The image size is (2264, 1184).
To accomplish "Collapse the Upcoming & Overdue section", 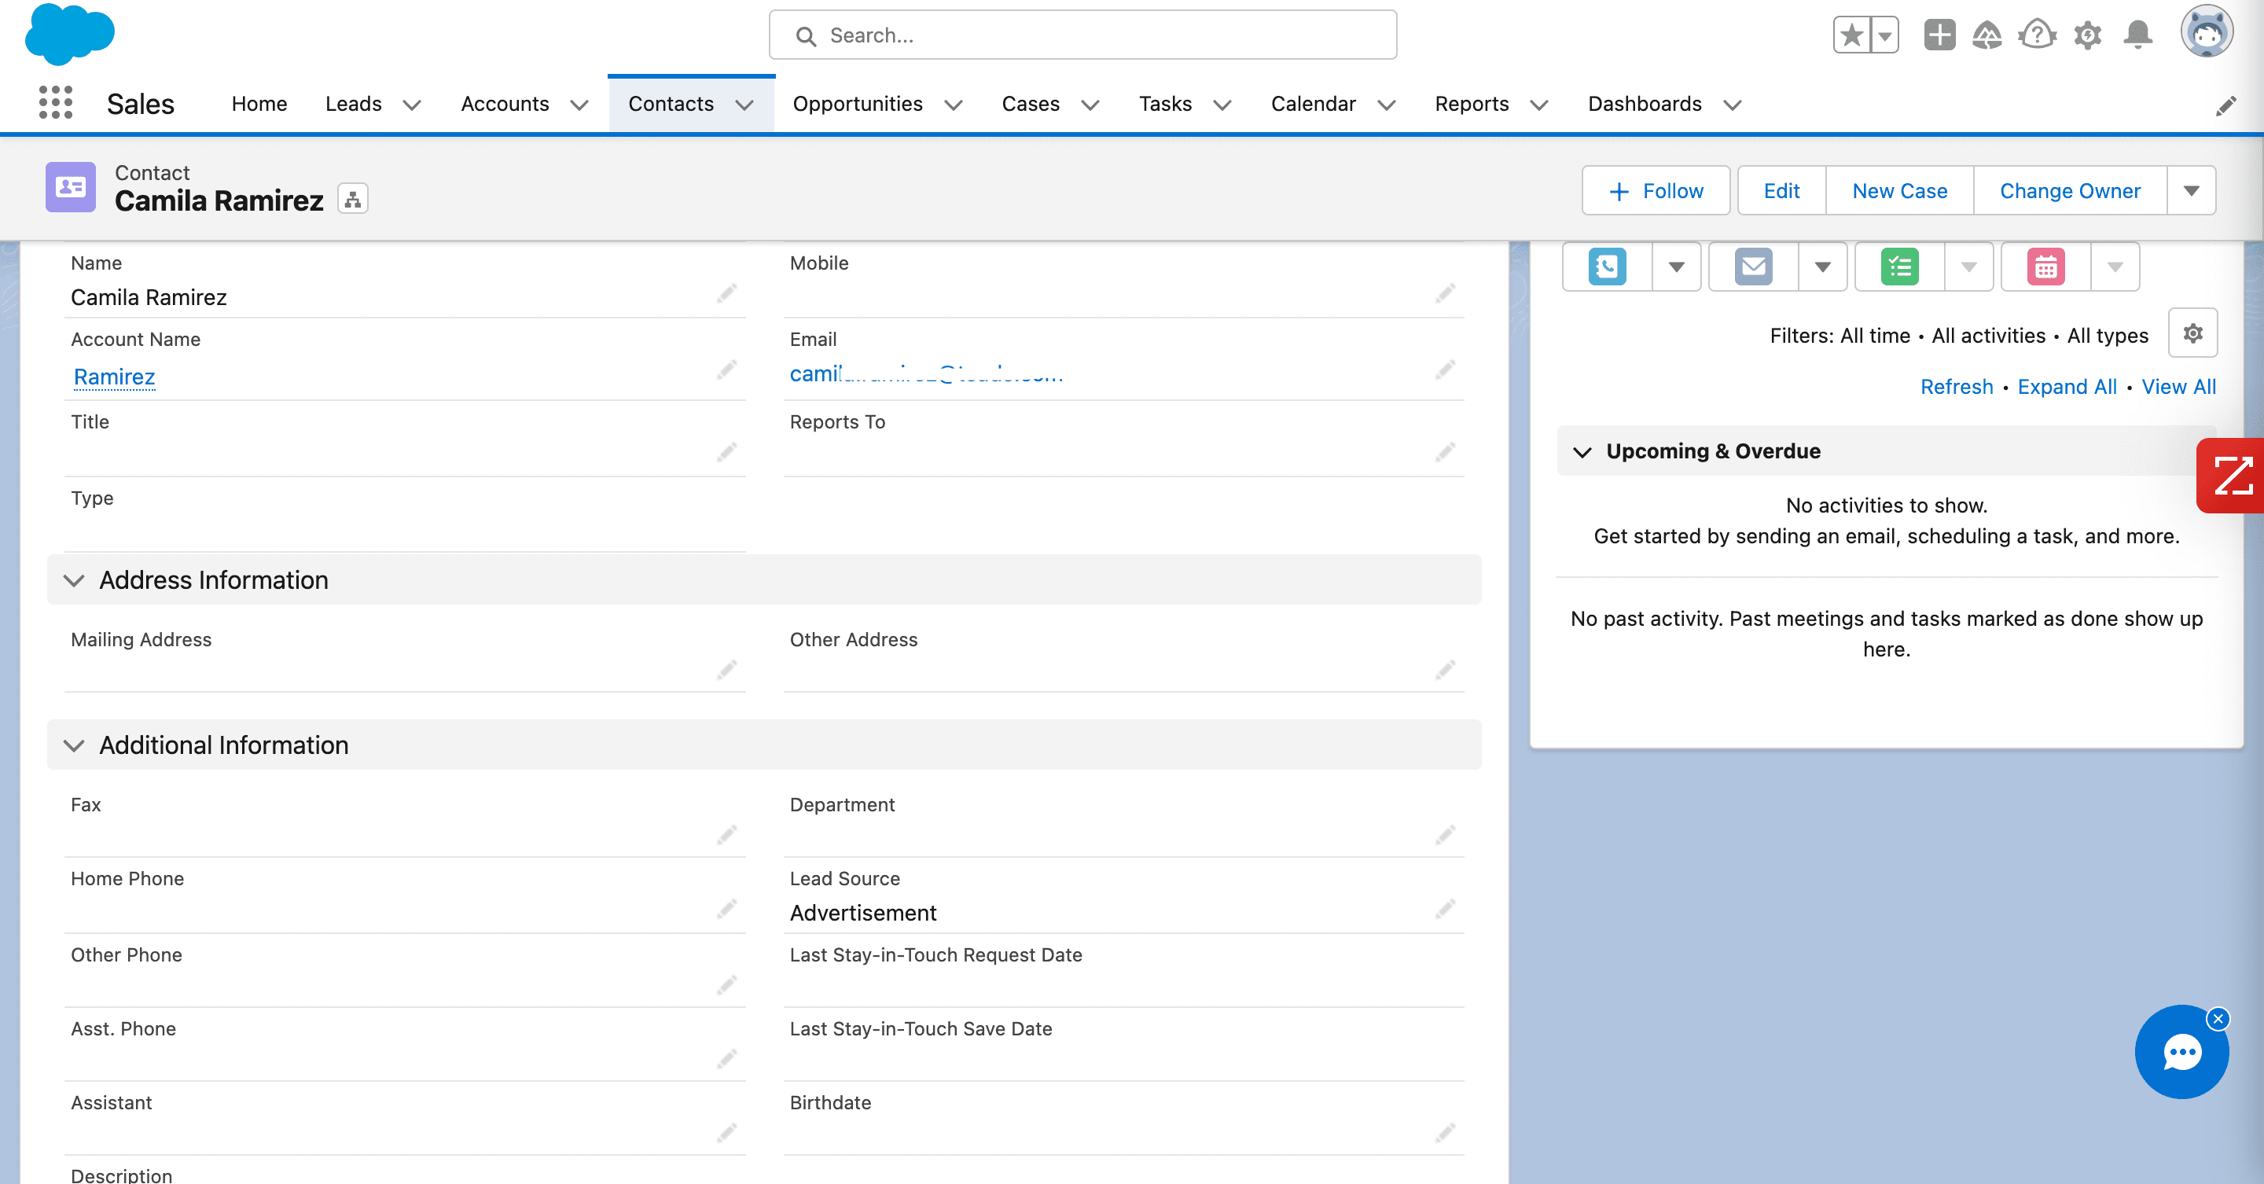I will point(1582,452).
